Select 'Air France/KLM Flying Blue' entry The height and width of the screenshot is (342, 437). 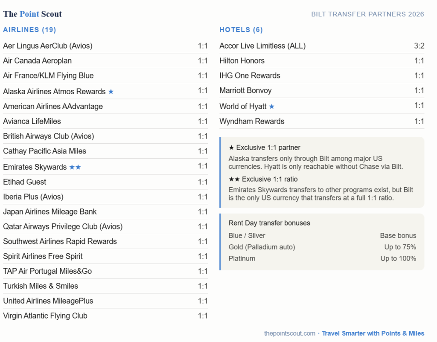pos(105,75)
